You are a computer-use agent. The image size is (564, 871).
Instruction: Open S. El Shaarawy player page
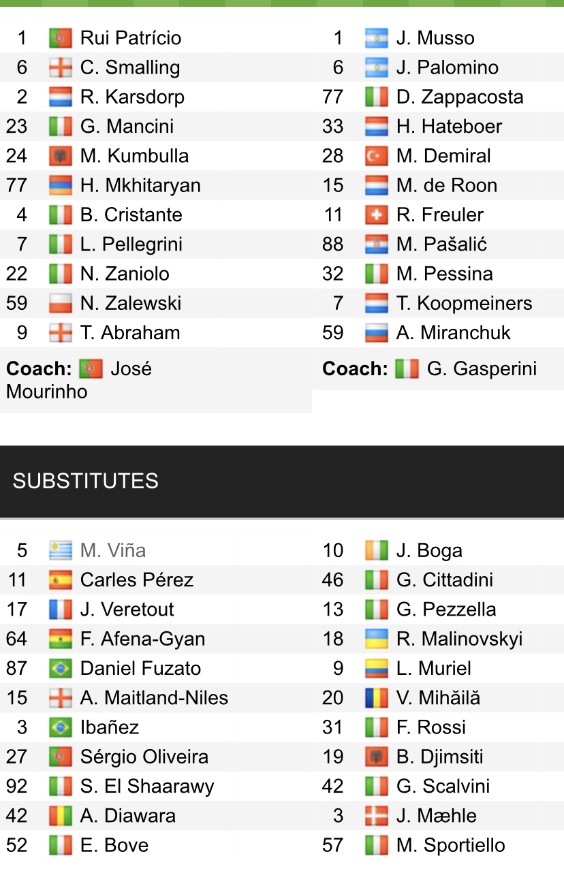146,787
